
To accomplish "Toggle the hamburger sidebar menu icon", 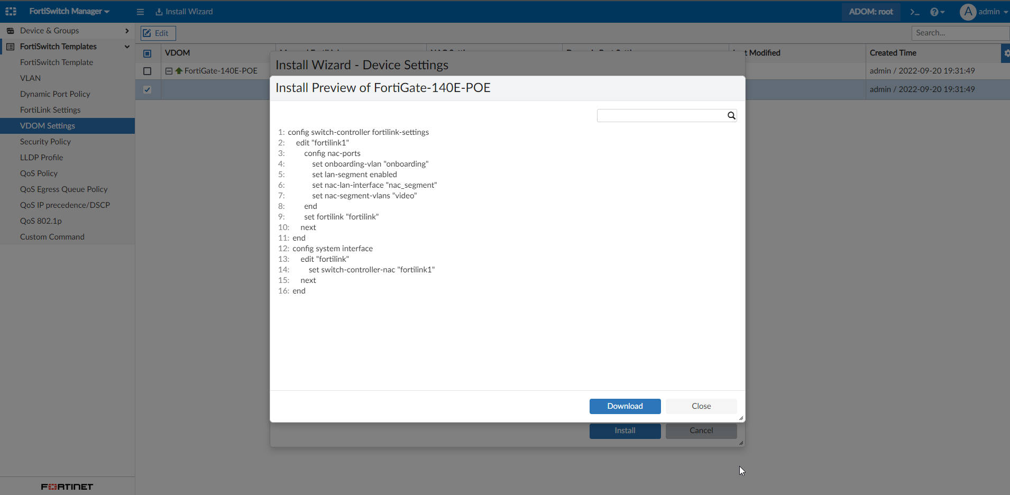I will pyautogui.click(x=140, y=12).
